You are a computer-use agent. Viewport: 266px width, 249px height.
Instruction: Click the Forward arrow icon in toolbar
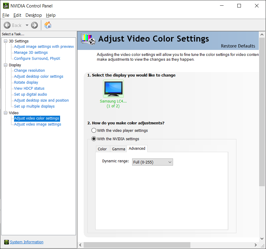(x=34, y=25)
